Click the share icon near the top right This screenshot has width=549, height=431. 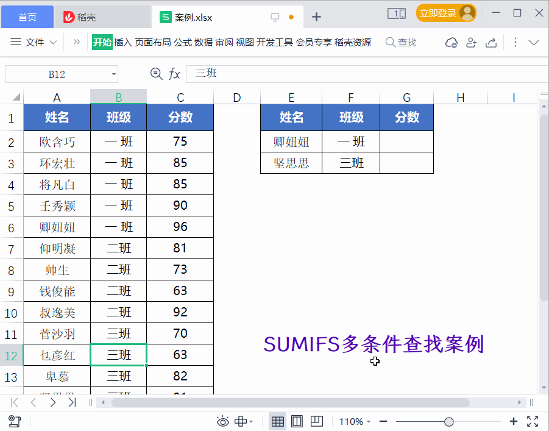(x=492, y=43)
